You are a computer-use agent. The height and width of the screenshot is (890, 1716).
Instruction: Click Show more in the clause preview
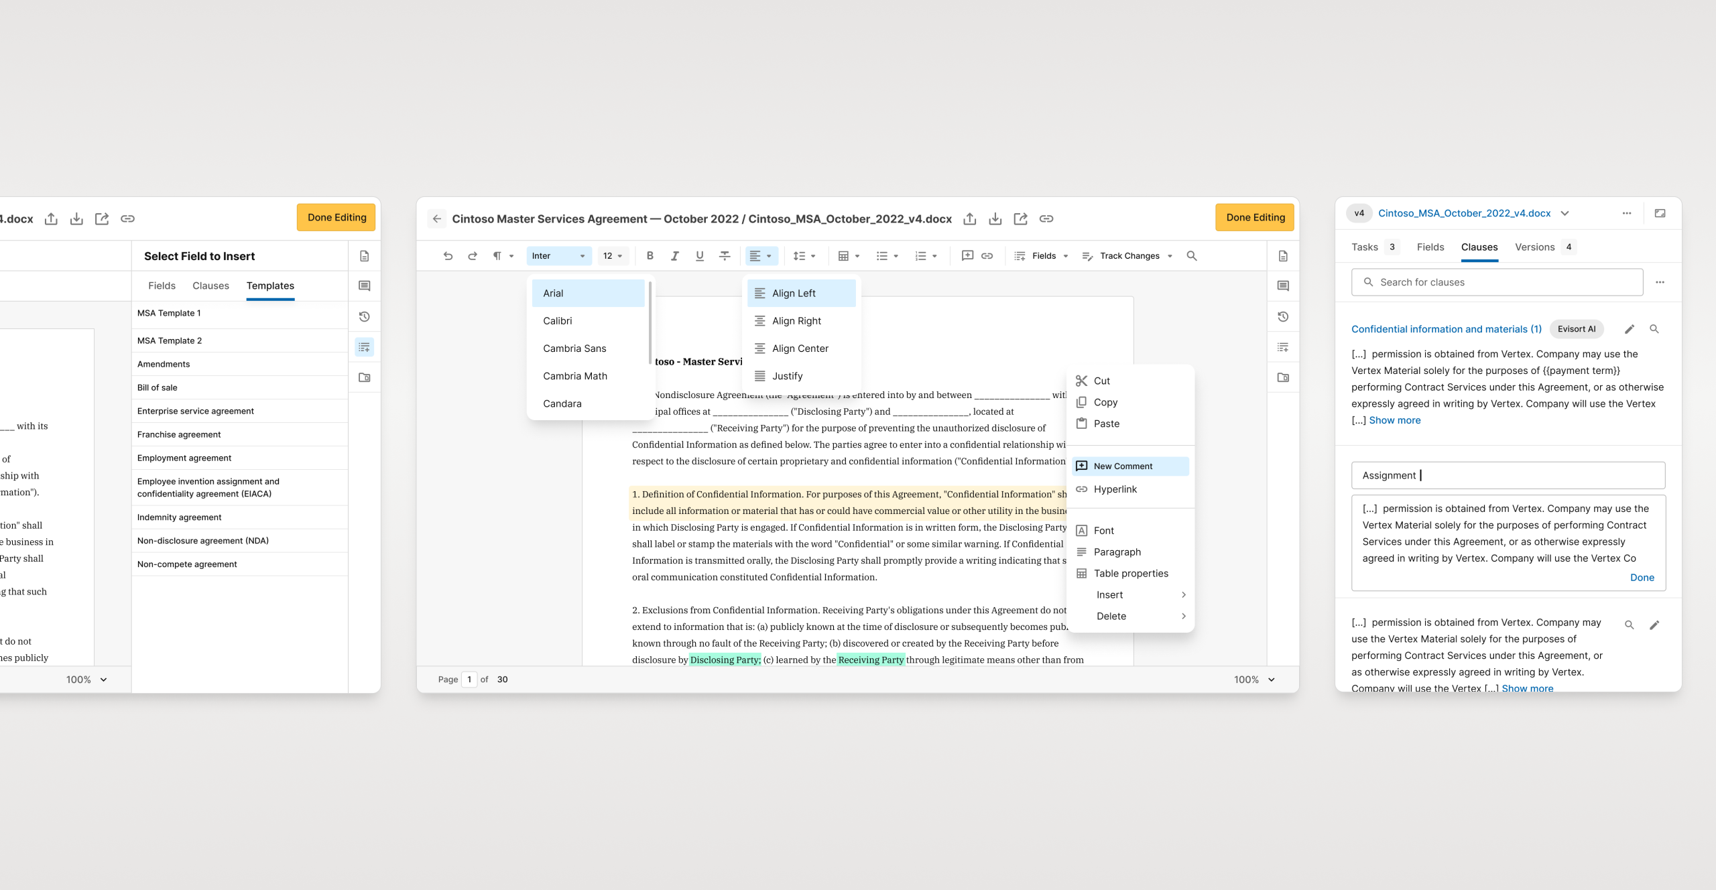click(x=1395, y=420)
